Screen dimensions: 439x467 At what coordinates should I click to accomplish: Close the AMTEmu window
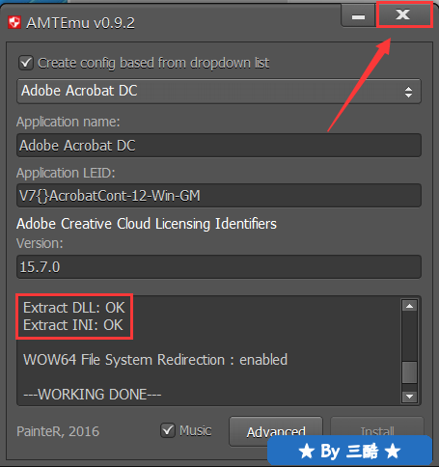(403, 14)
